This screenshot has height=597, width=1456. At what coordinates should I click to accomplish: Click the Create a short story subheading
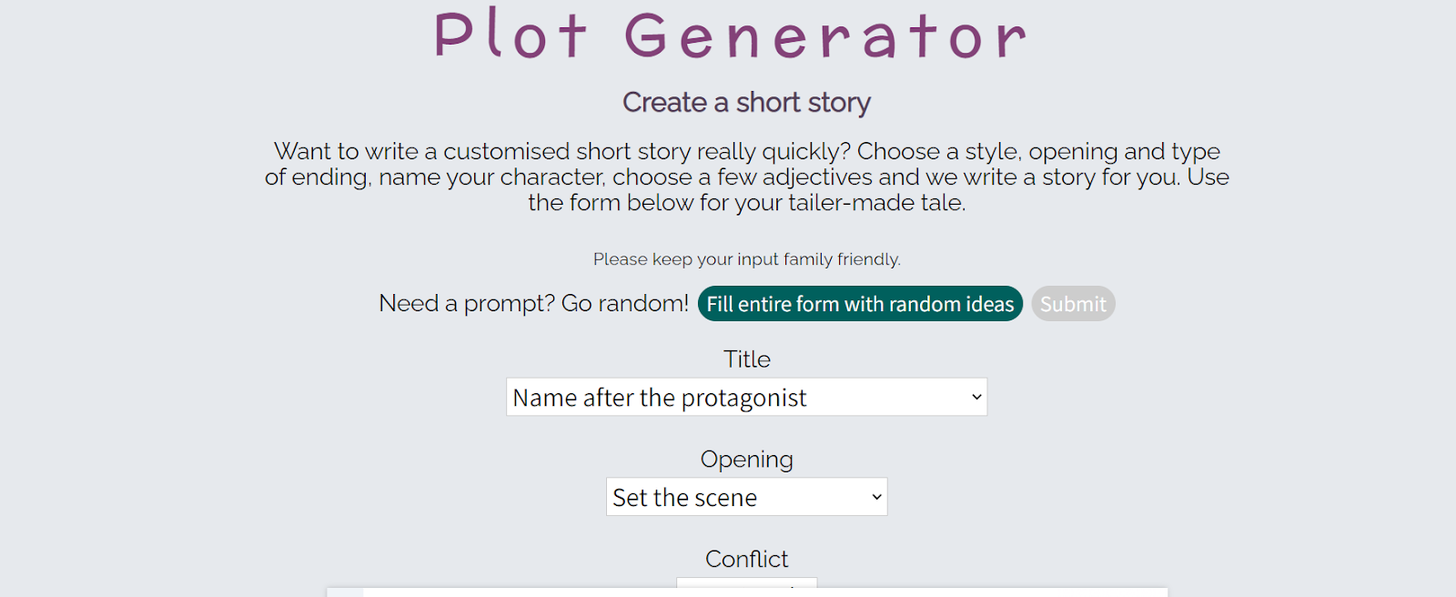click(x=746, y=103)
